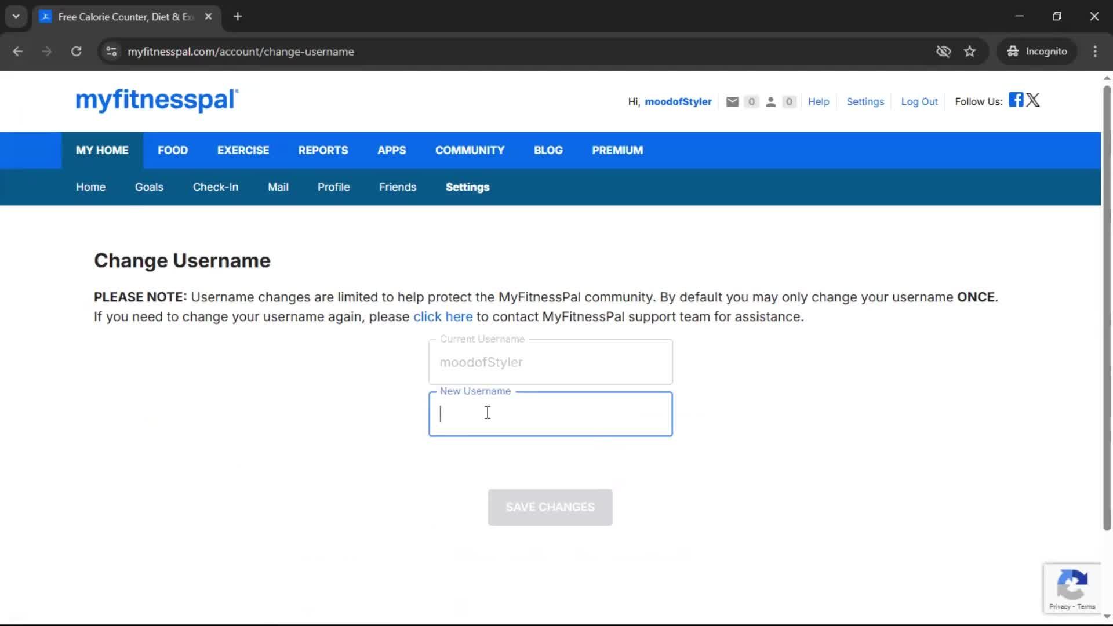Open MyFitnessPal X (Twitter) icon
Screen dimensions: 1113x626
coord(1033,100)
